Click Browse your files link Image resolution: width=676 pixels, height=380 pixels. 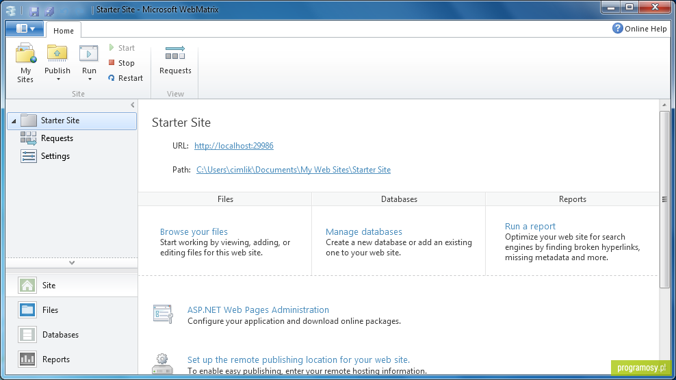pos(194,231)
